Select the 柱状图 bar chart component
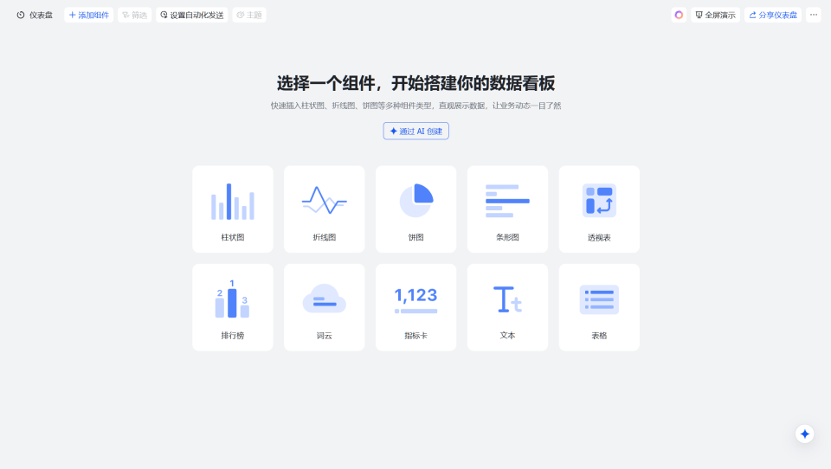Screen dimensions: 831x469 click(x=233, y=209)
